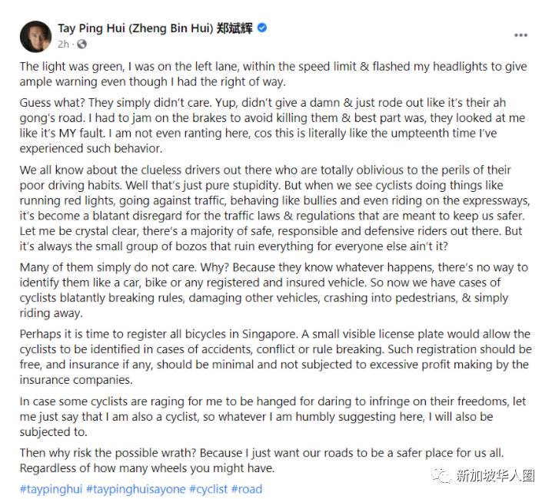Click the globe public audience icon

pos(78,44)
